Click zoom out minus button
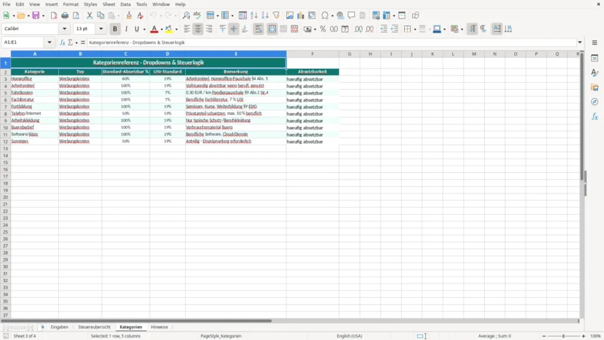The width and height of the screenshot is (604, 340). [544, 336]
